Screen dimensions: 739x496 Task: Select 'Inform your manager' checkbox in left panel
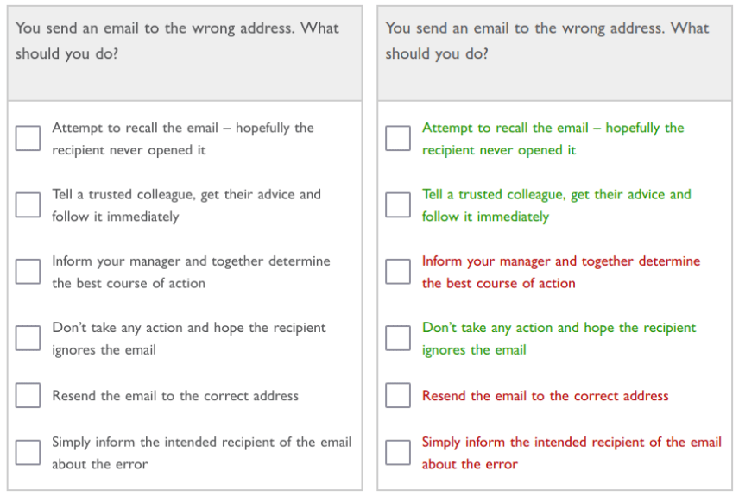click(28, 272)
